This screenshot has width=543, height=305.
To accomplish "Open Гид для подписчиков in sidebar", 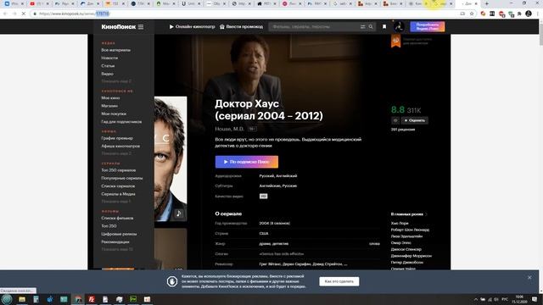I will [121, 122].
